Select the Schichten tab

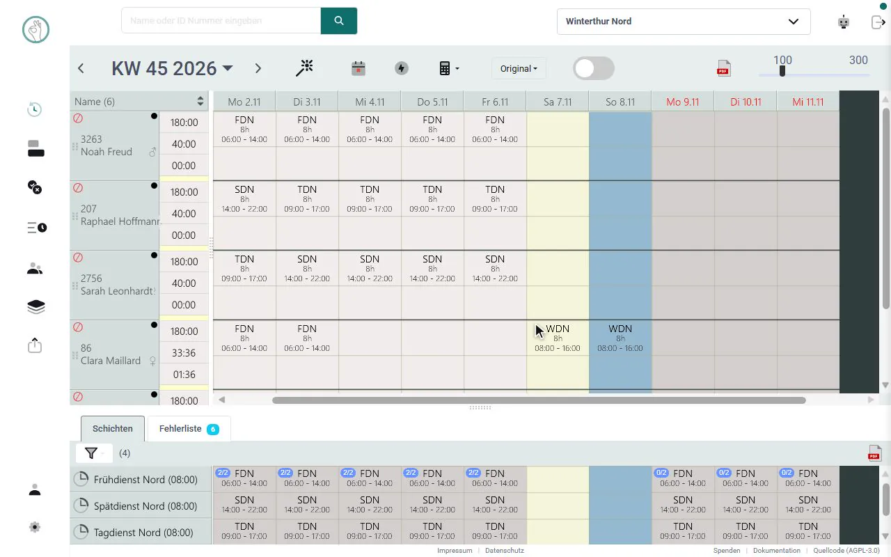(x=112, y=429)
